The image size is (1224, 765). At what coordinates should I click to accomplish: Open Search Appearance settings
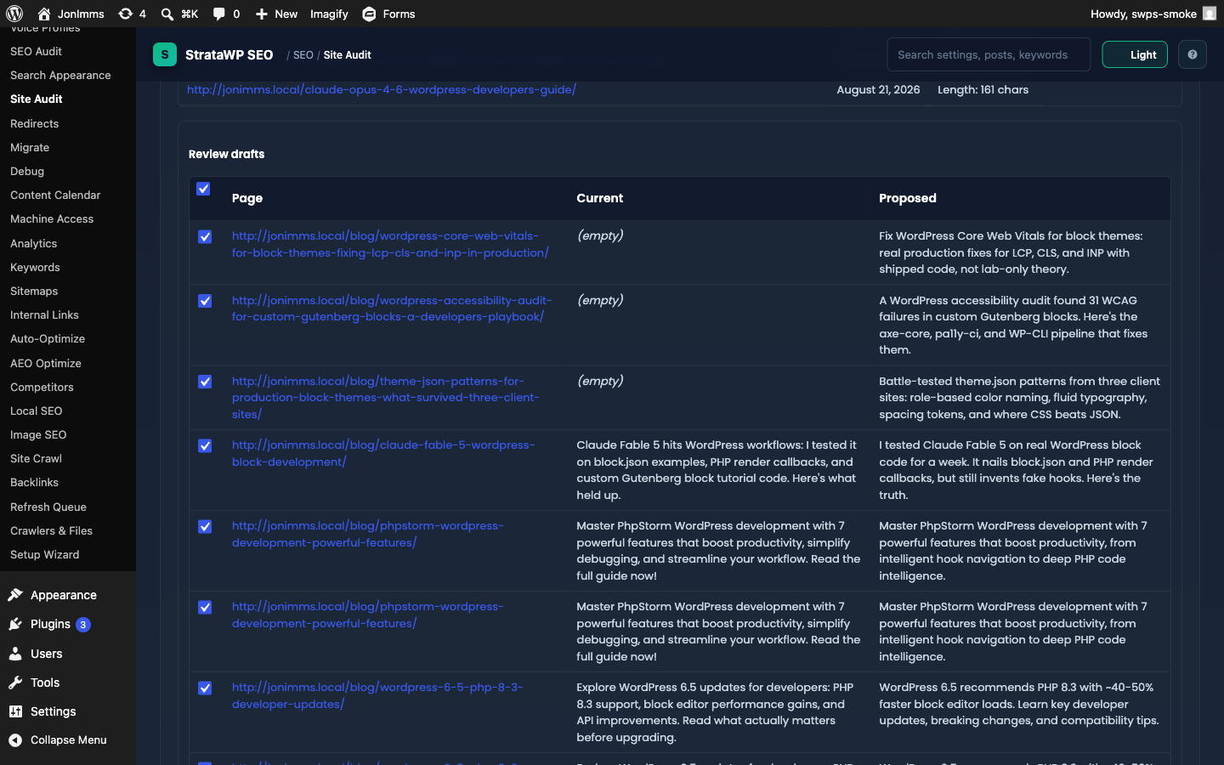pos(60,75)
